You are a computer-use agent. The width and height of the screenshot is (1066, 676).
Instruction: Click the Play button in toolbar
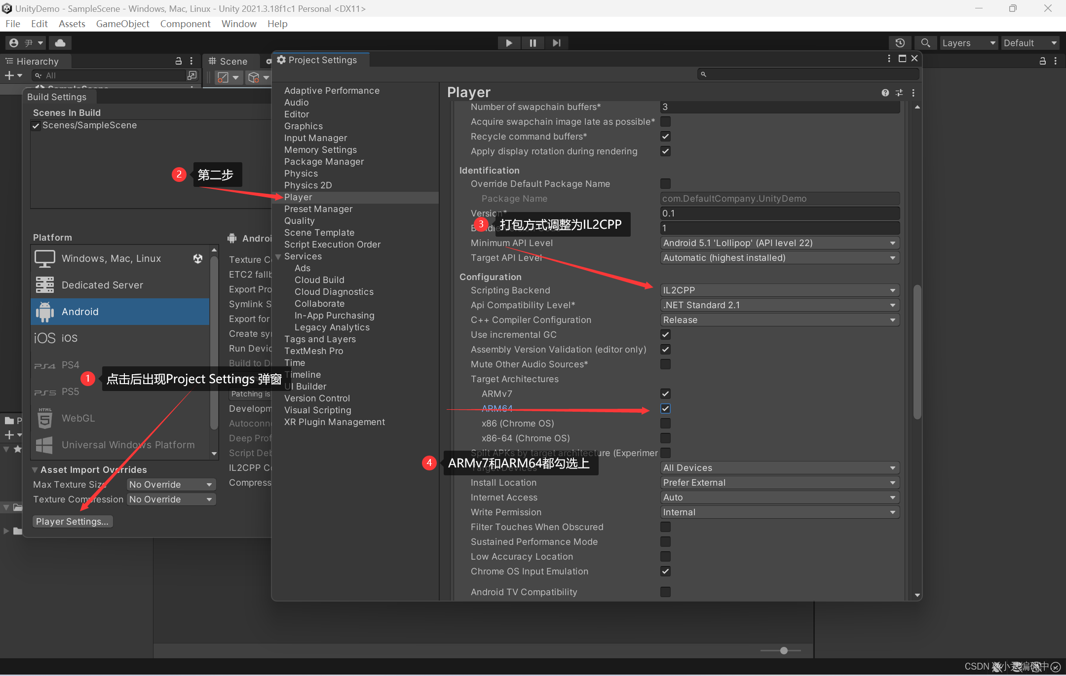point(509,43)
